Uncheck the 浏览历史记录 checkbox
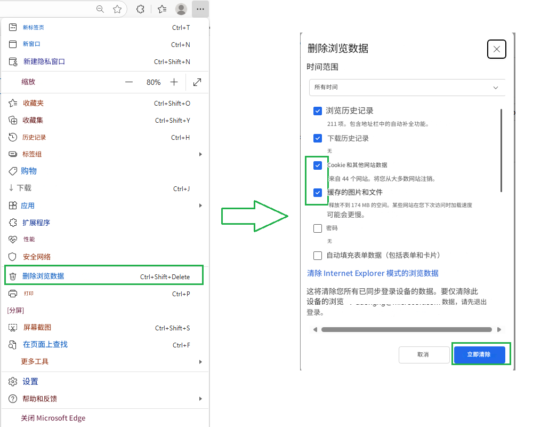The width and height of the screenshot is (549, 427). point(318,111)
